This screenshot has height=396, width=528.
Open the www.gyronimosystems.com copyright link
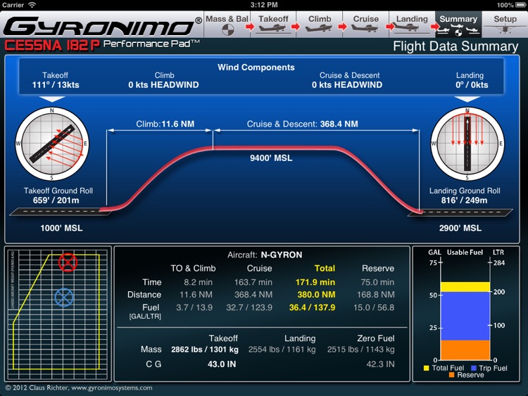click(111, 388)
